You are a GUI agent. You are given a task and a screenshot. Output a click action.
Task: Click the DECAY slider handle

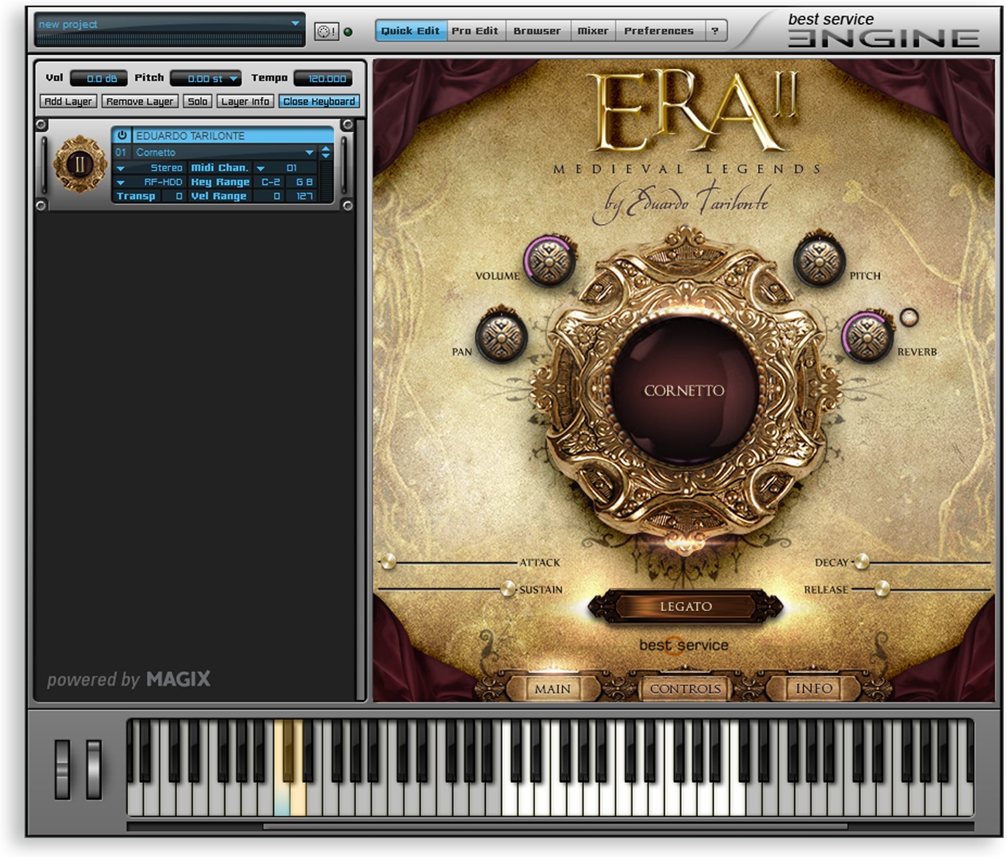coord(862,562)
